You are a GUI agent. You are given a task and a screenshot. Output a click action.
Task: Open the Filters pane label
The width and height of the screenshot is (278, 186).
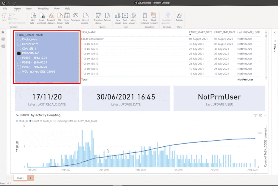click(x=275, y=48)
